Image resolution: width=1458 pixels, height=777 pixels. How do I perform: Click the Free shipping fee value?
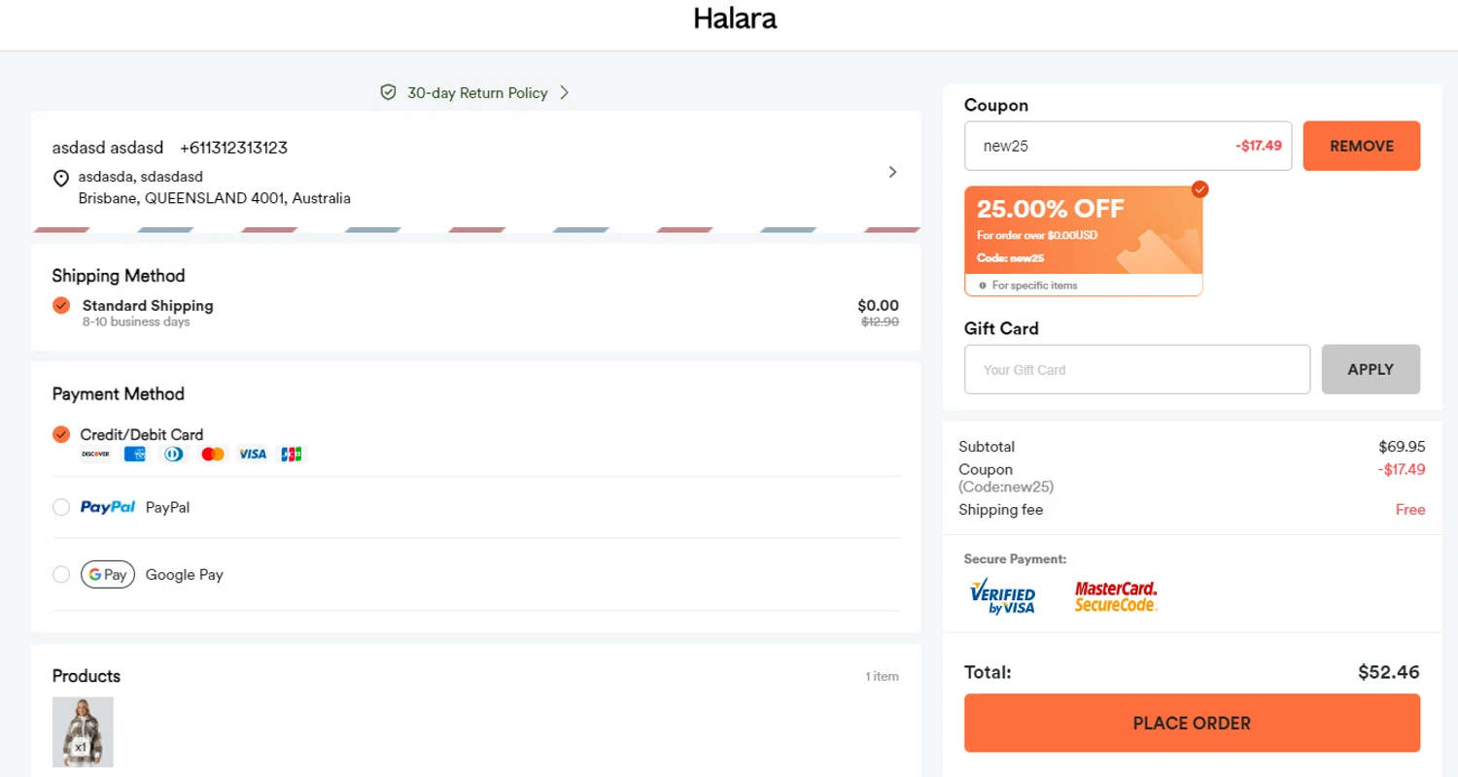click(x=1410, y=510)
